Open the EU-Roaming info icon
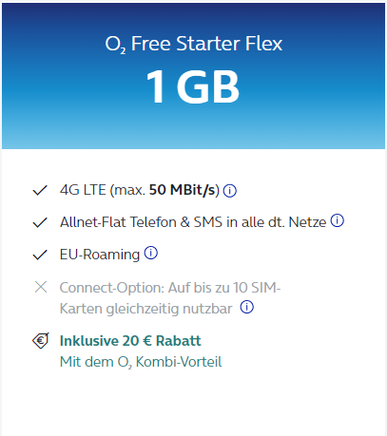 pos(151,253)
